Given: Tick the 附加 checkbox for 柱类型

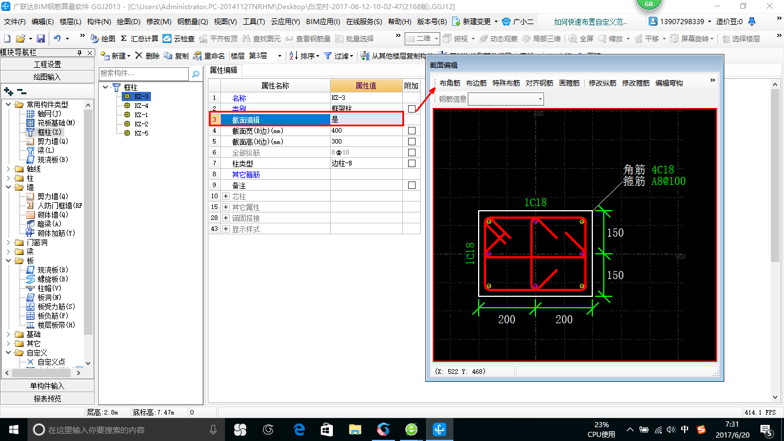Looking at the screenshot, I should click(412, 164).
